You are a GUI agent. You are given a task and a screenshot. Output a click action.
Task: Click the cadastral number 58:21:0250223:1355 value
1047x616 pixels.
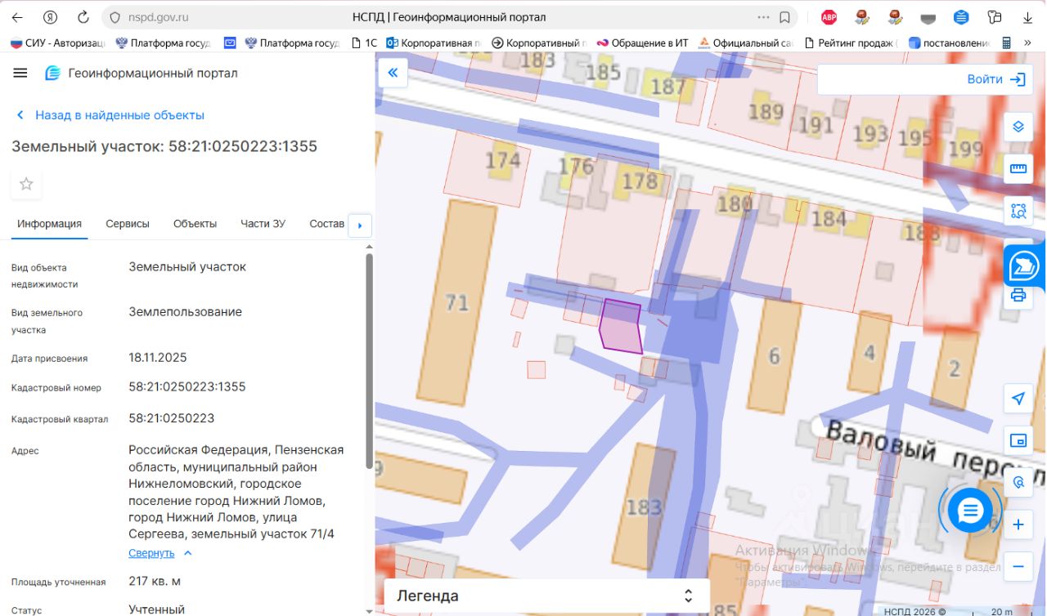pos(187,386)
